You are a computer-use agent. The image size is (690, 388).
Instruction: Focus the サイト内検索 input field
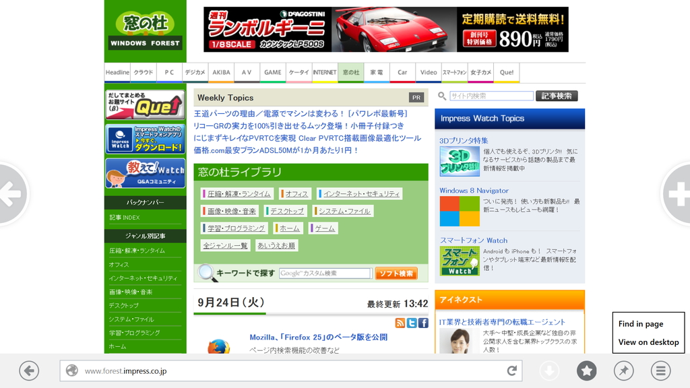491,96
